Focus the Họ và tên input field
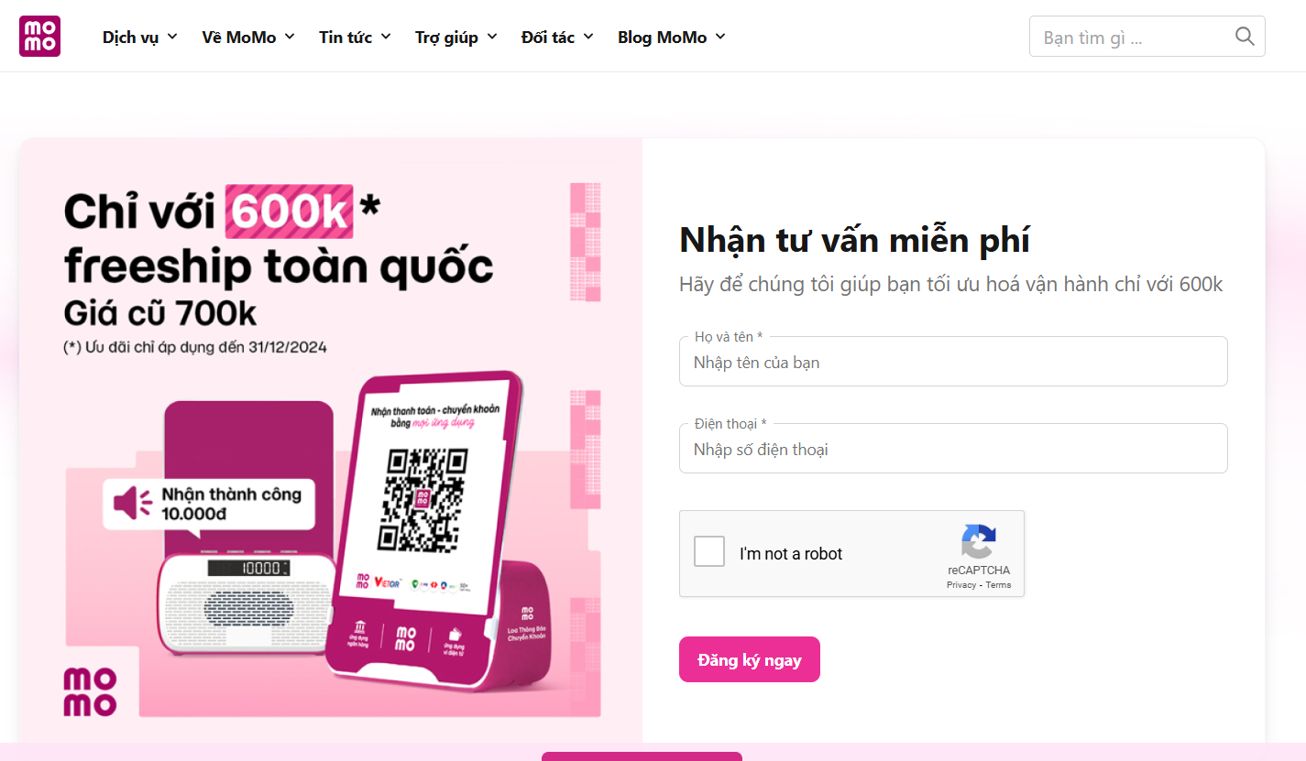Viewport: 1306px width, 761px height. click(953, 362)
